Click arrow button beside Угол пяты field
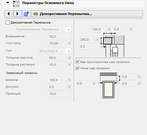Viewport: 147px width, 135px height. point(69,43)
